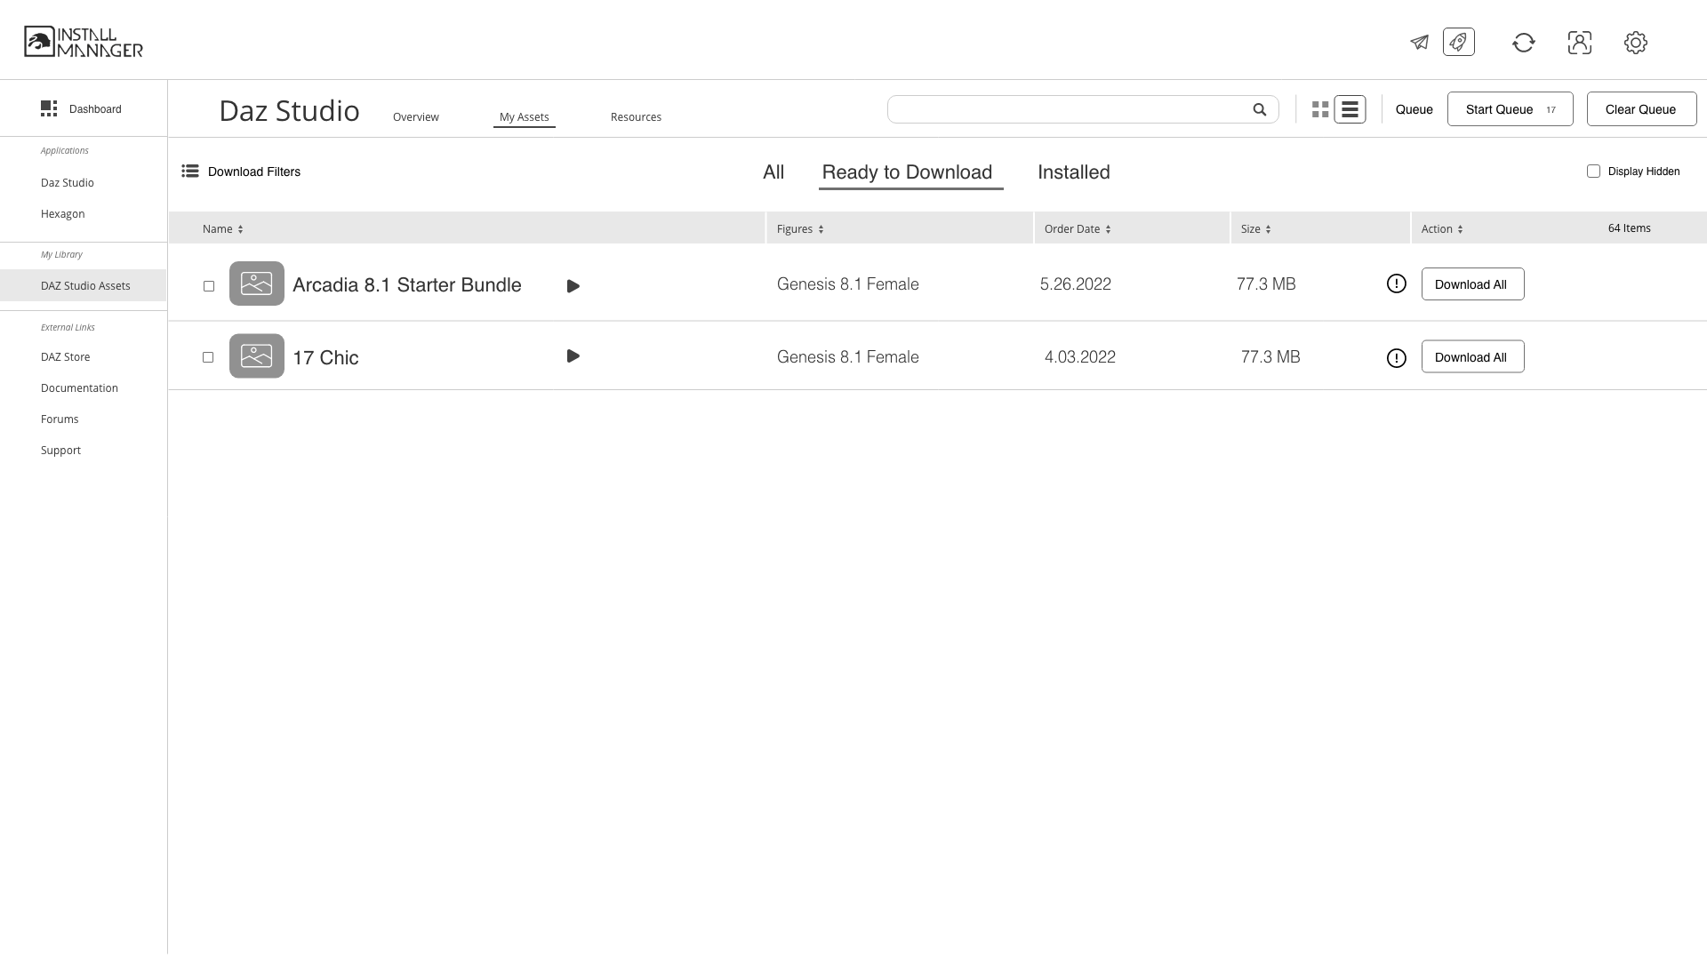The height and width of the screenshot is (958, 1707).
Task: Open the Resources tab
Action: point(636,116)
